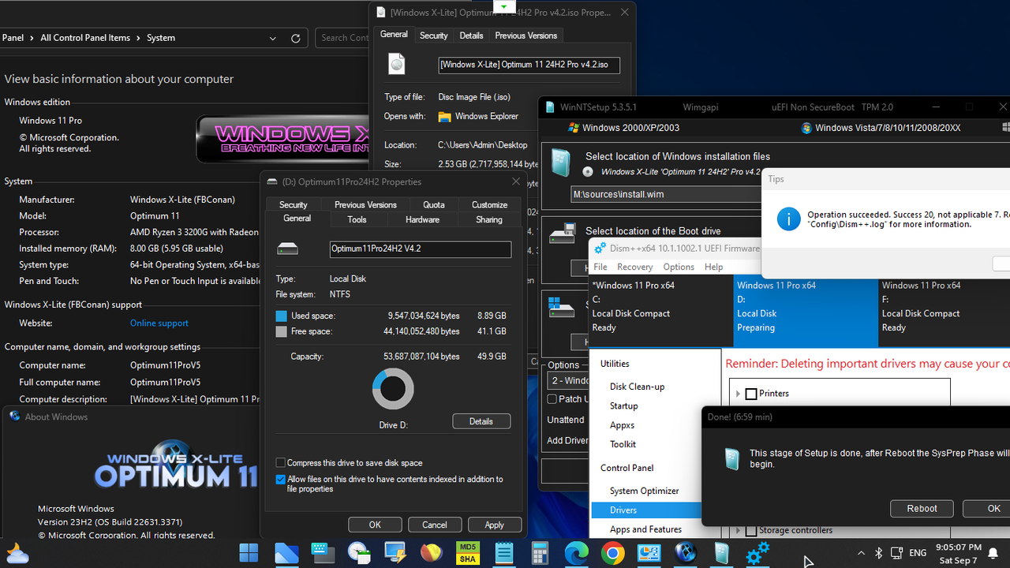
Task: Click the installation files drive icon in WinNTSetup
Action: click(x=561, y=162)
